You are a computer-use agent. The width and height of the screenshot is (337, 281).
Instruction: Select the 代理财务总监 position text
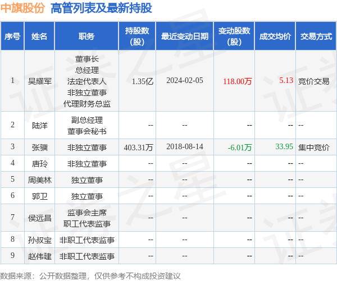(87, 104)
